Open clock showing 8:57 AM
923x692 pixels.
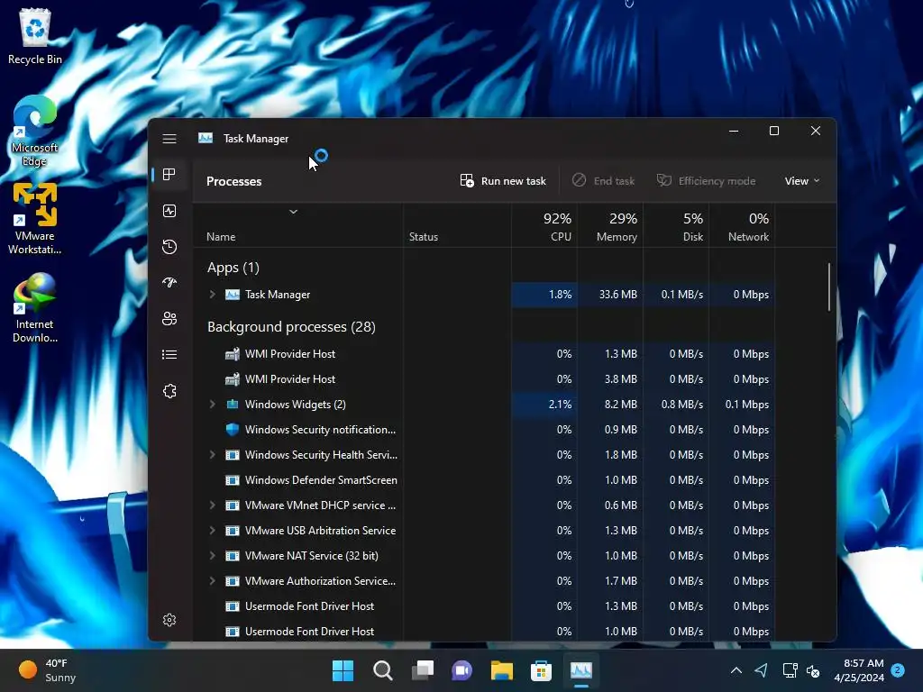coord(859,670)
